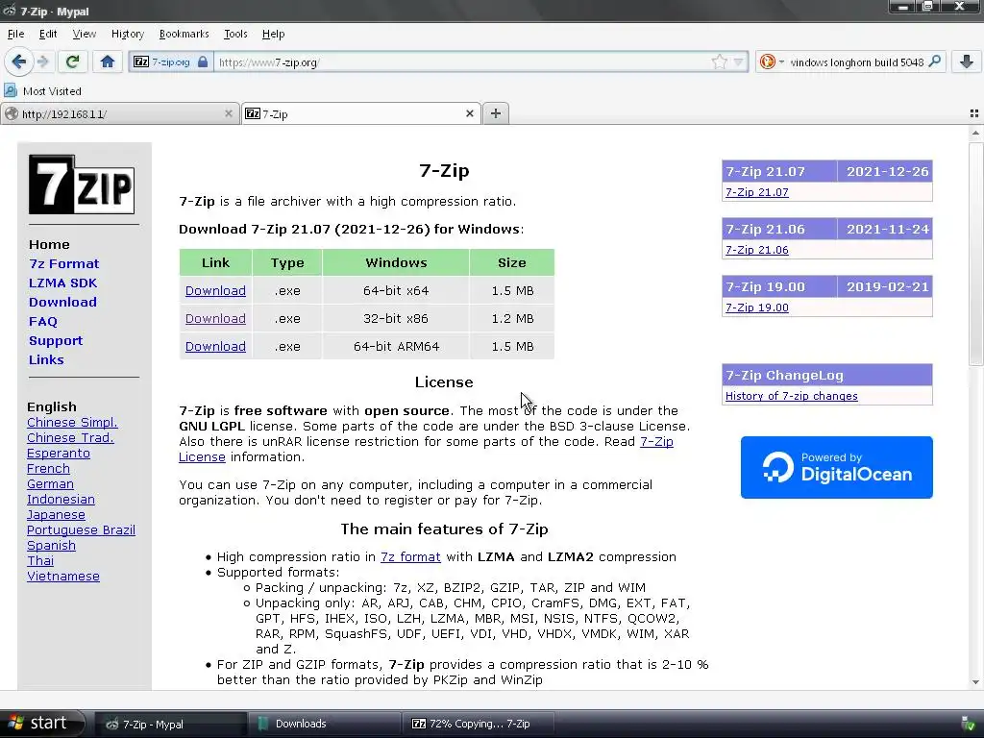Open the Help menu

[x=273, y=34]
